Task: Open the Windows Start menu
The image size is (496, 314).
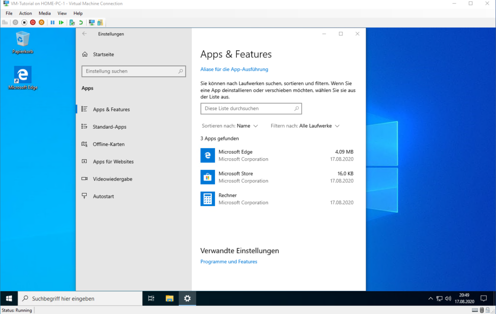Action: tap(9, 299)
